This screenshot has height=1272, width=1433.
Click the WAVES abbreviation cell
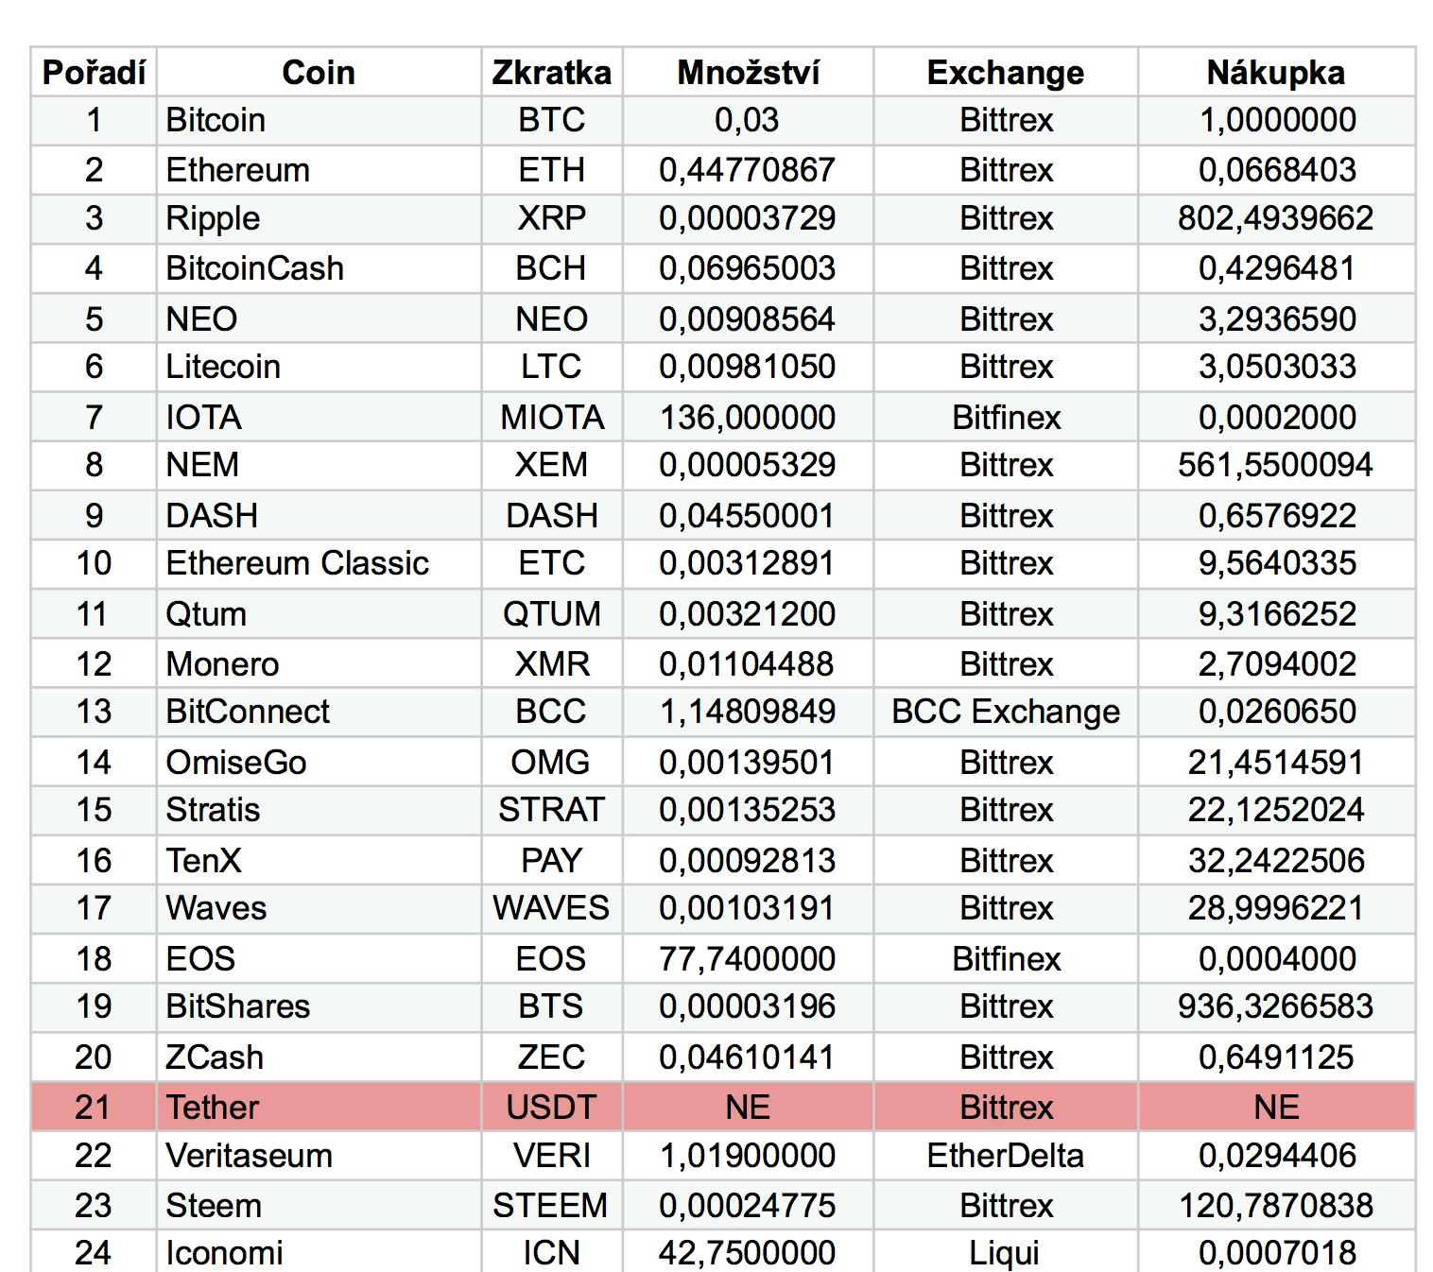point(552,908)
